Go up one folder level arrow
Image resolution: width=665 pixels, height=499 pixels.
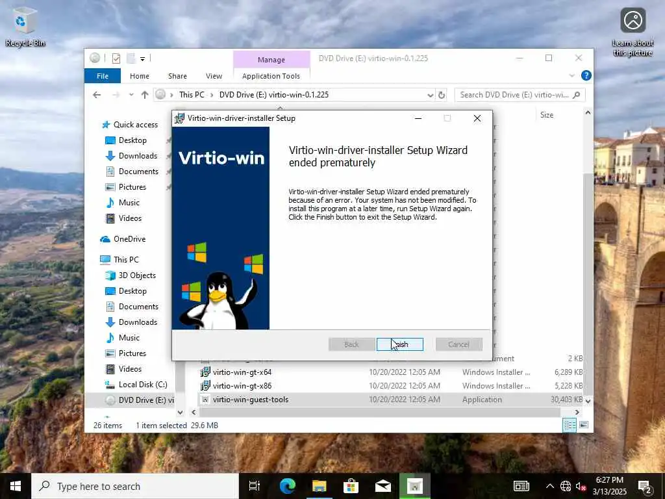pos(145,95)
